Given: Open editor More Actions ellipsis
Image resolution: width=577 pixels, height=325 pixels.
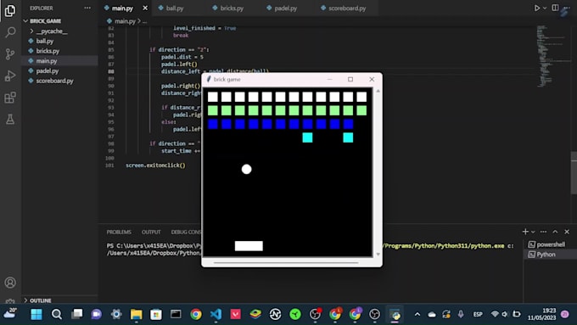Looking at the screenshot, I should click(x=567, y=8).
